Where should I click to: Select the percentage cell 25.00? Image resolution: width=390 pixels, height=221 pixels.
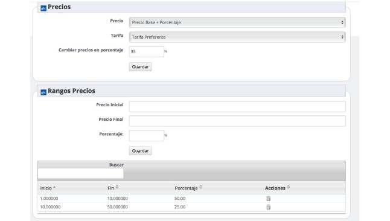[x=180, y=207]
